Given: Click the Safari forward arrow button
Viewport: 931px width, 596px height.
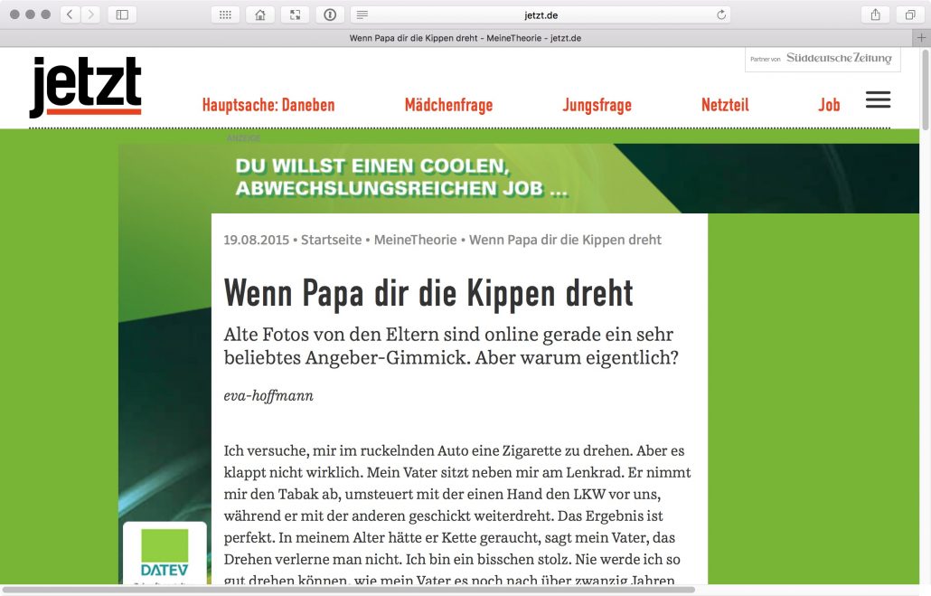Looking at the screenshot, I should click(x=90, y=14).
